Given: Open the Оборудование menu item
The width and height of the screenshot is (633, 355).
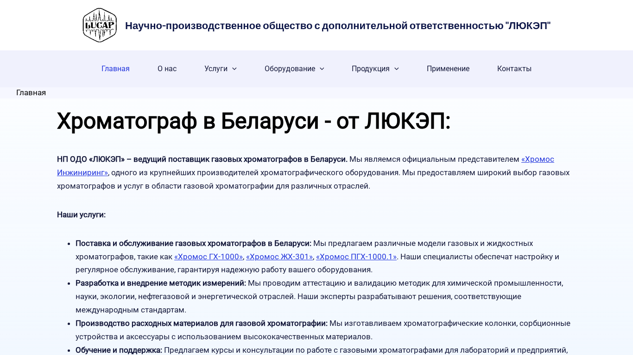Looking at the screenshot, I should [x=290, y=68].
